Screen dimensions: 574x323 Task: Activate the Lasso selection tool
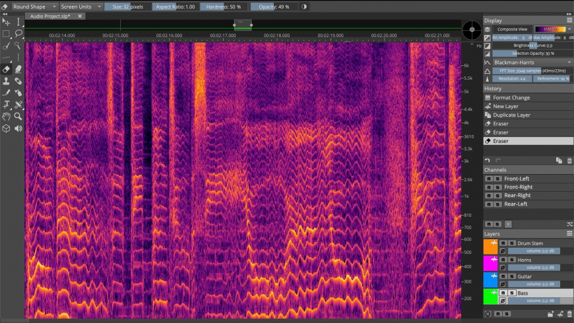tap(18, 34)
